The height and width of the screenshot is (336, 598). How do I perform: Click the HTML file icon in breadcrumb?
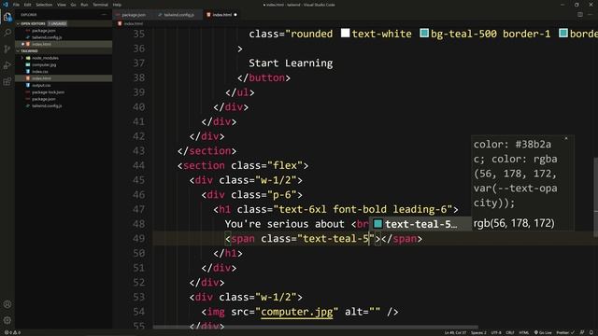point(120,23)
